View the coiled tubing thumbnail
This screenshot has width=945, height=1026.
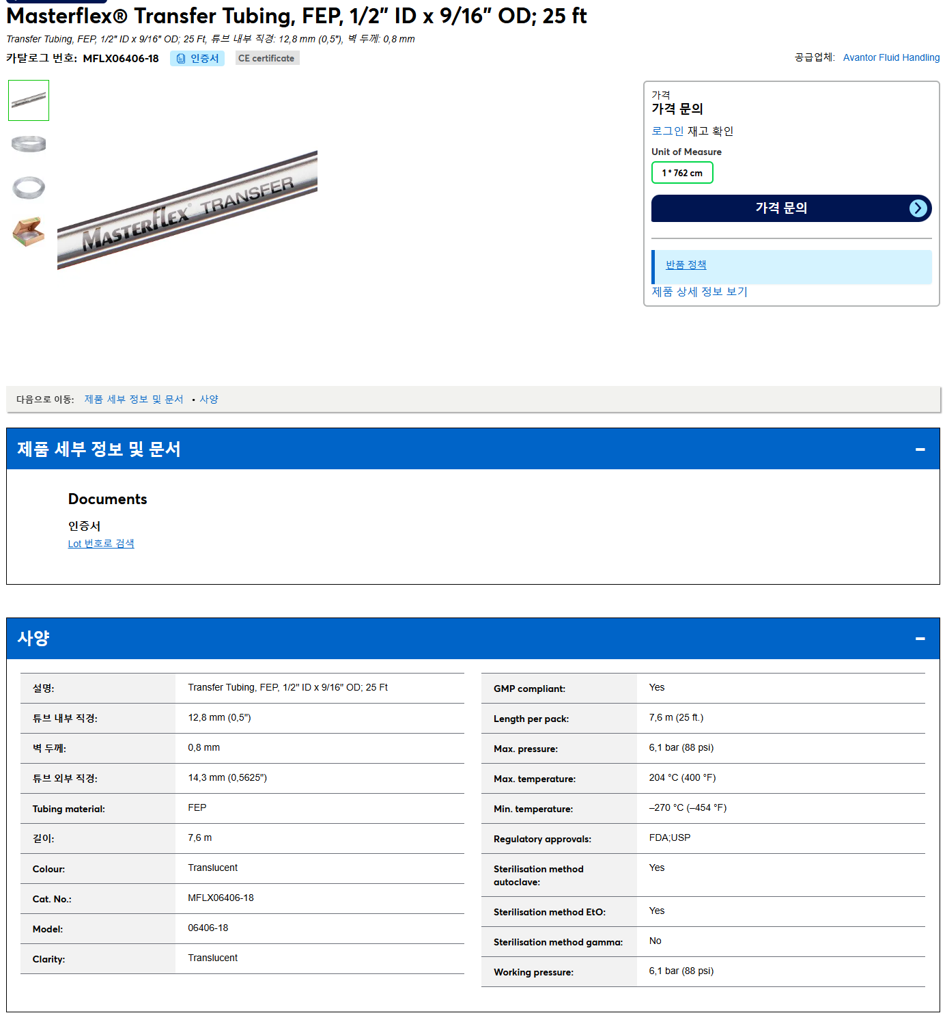coord(29,143)
